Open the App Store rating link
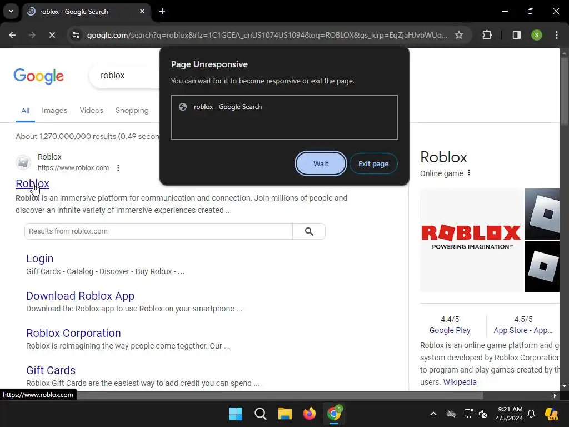The image size is (569, 427). pyautogui.click(x=522, y=330)
